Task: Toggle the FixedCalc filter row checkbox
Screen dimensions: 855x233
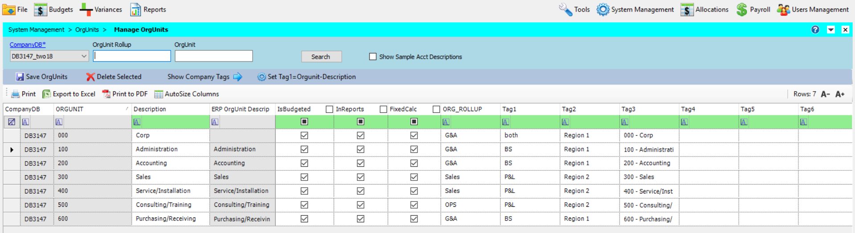Action: [x=414, y=121]
